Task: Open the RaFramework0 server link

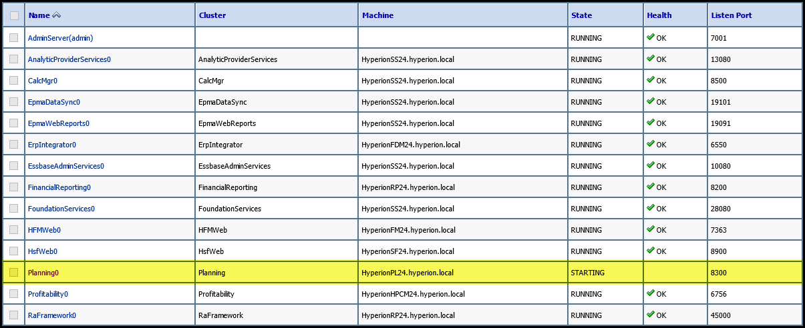Action: 52,315
